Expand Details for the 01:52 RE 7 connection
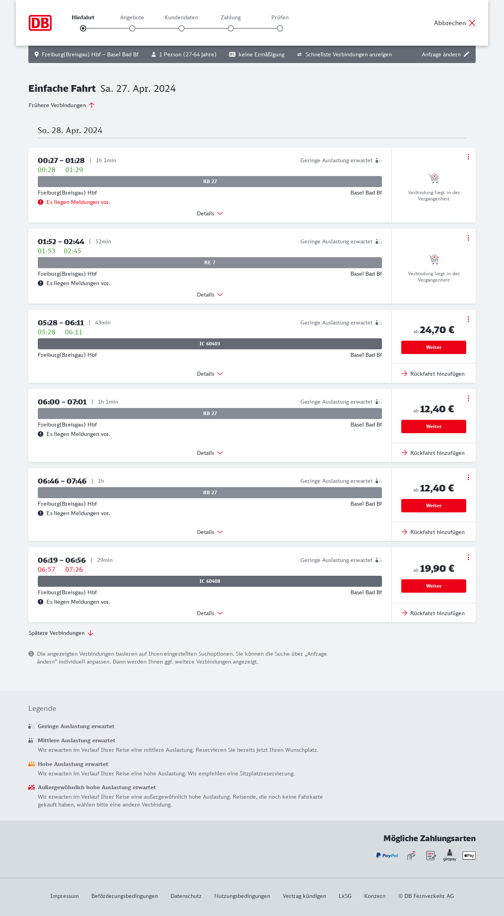This screenshot has height=916, width=504. click(210, 295)
